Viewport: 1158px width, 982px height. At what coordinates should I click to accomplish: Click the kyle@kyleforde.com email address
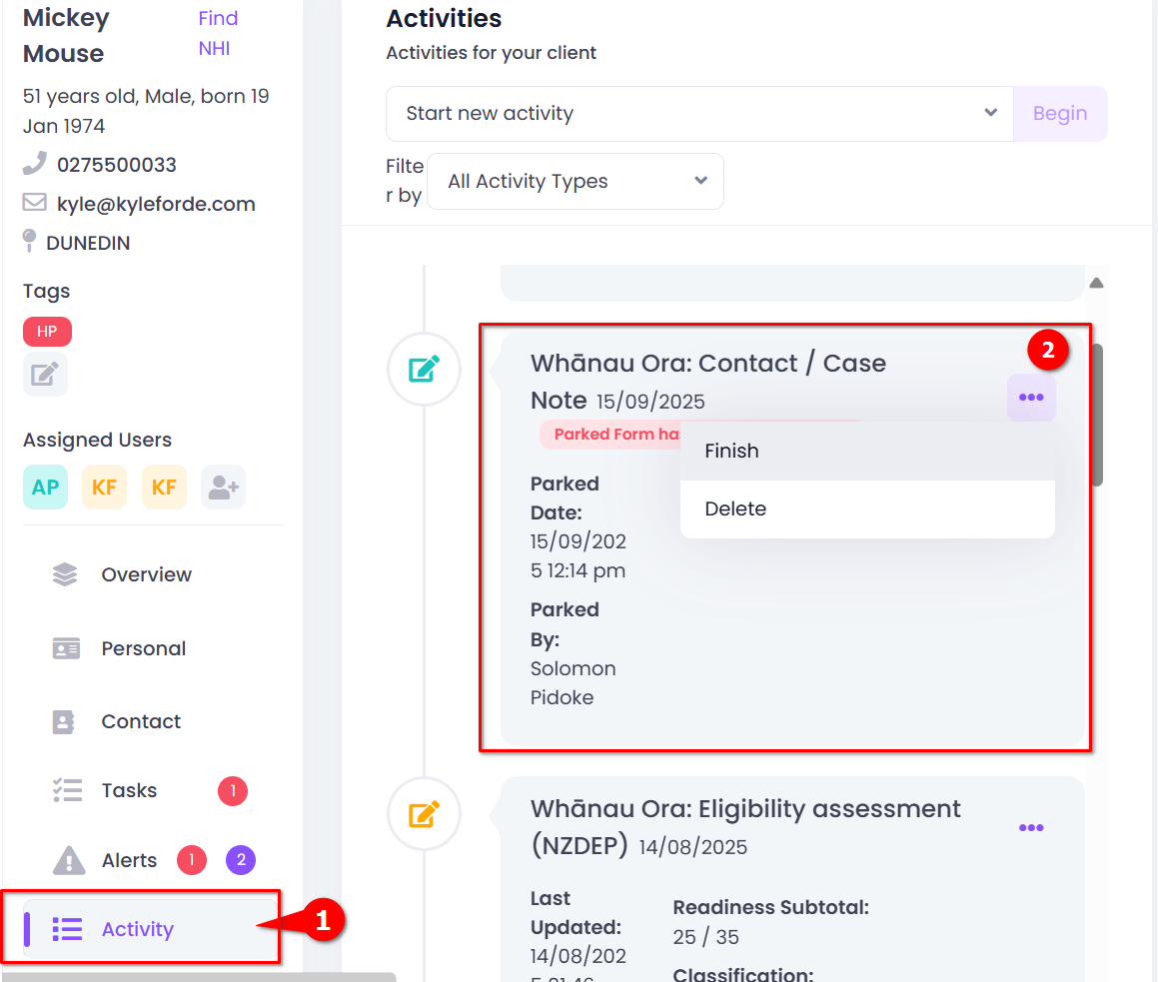point(156,205)
